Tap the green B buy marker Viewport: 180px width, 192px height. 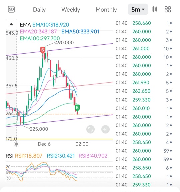[x=77, y=108]
